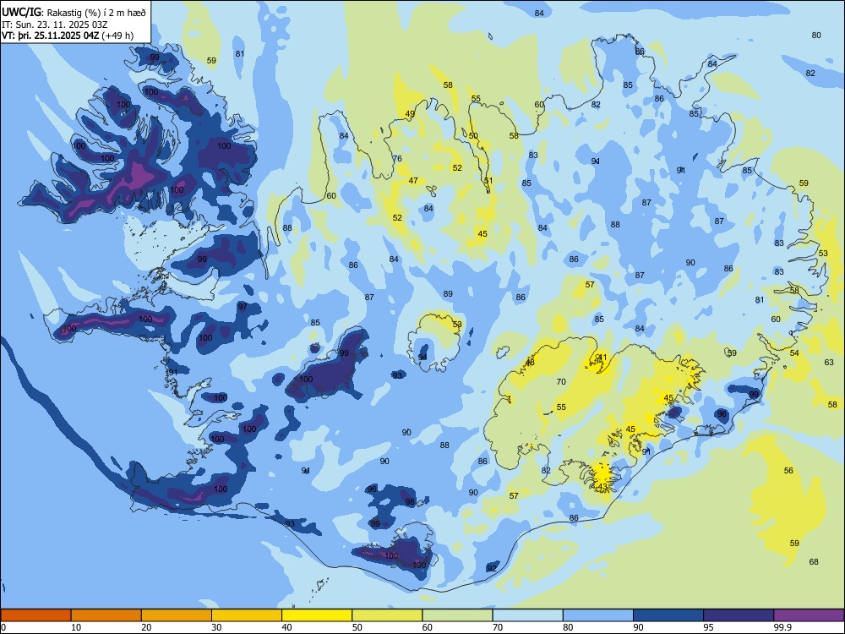This screenshot has height=634, width=845.
Task: Click the 49 humidity value on the map
Action: [x=410, y=114]
